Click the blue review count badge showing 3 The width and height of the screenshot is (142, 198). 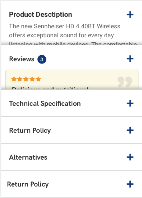click(x=42, y=59)
